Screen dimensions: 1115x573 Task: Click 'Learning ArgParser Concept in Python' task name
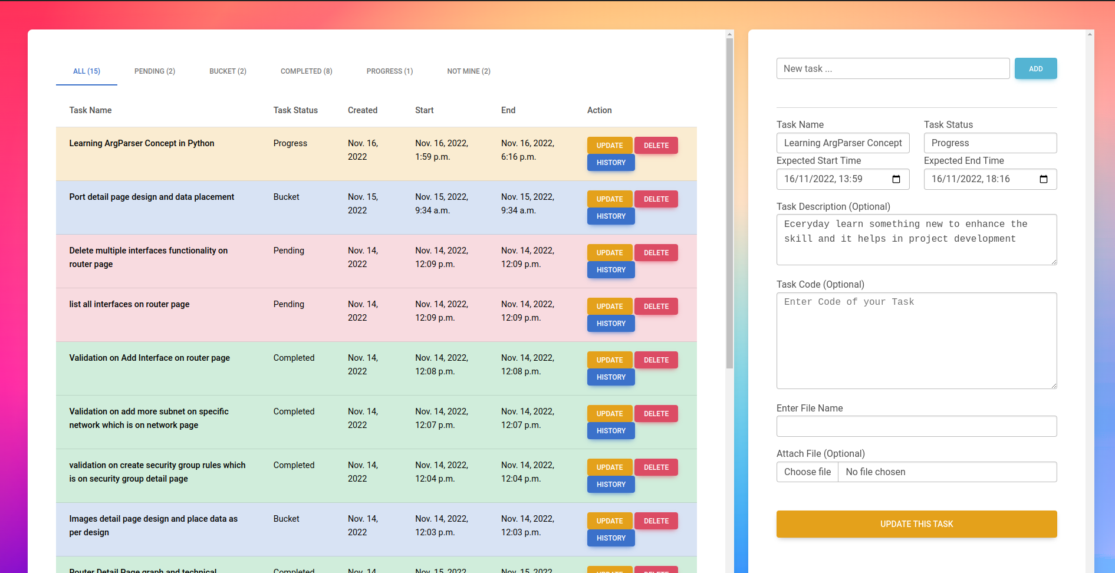tap(142, 143)
